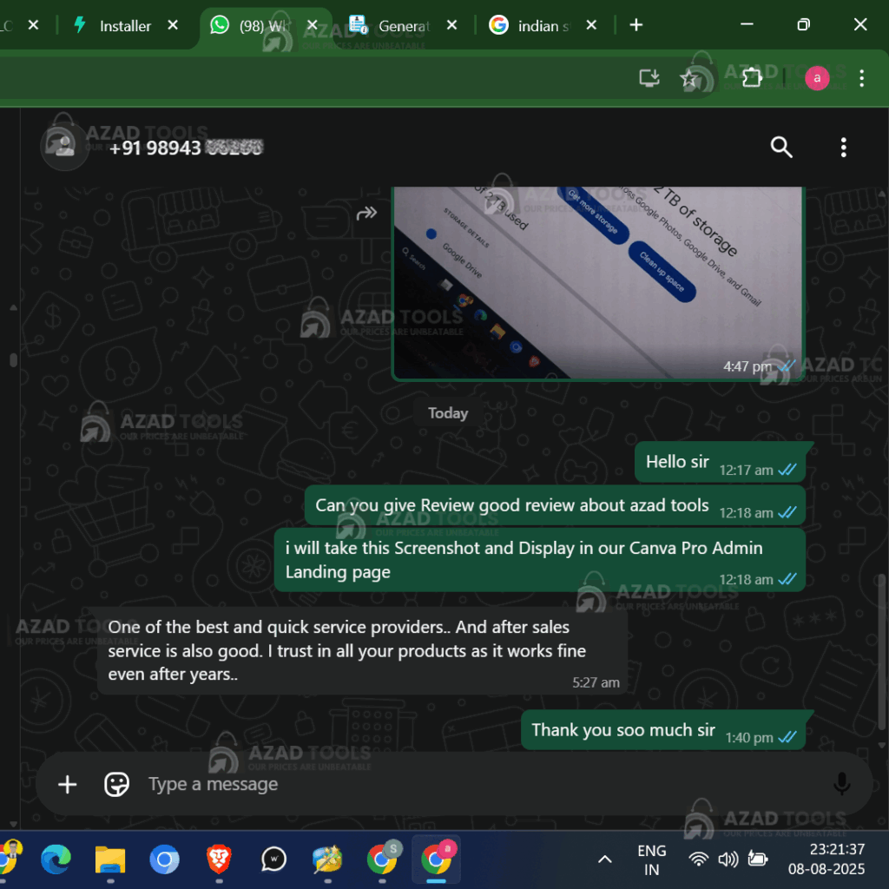Image resolution: width=889 pixels, height=889 pixels.
Task: Open the Chrome extensions puzzle icon
Action: point(752,78)
